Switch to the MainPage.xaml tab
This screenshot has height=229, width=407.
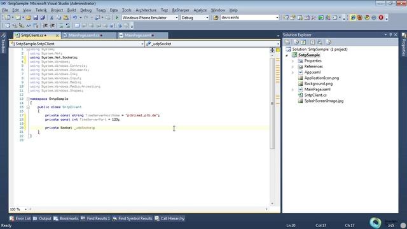click(142, 36)
